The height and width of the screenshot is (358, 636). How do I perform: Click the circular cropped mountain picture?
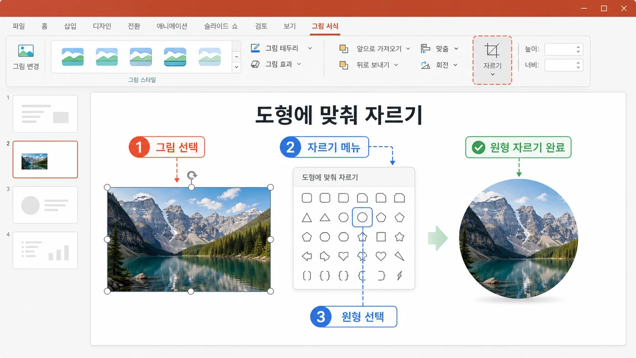point(519,239)
